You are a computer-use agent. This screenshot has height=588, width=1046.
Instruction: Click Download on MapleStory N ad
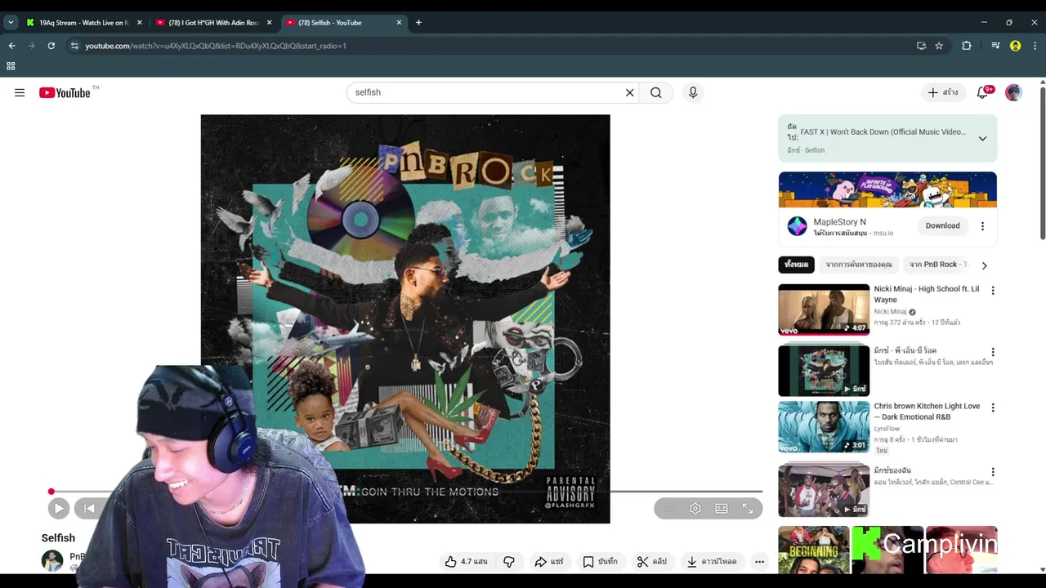point(942,225)
